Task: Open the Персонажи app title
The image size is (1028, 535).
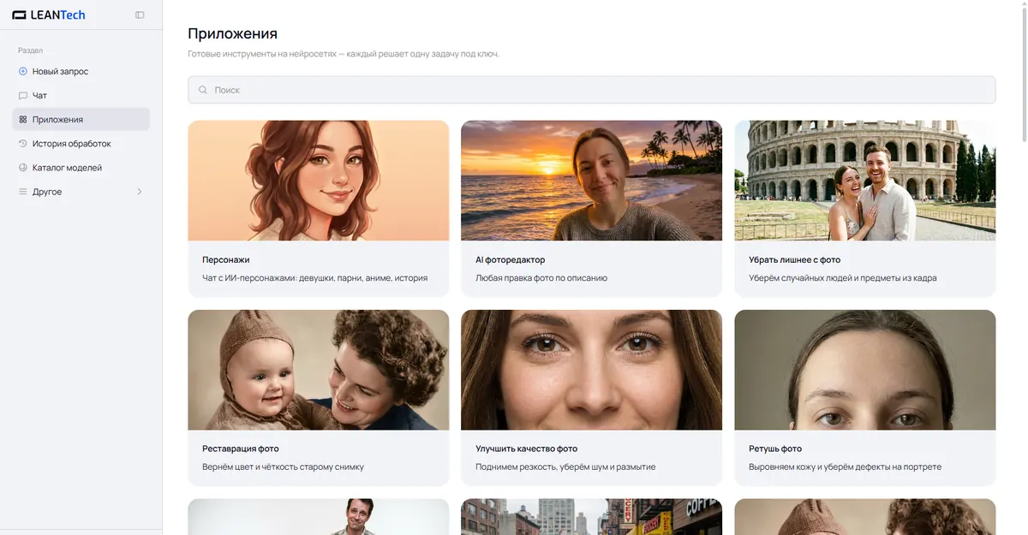Action: [226, 259]
